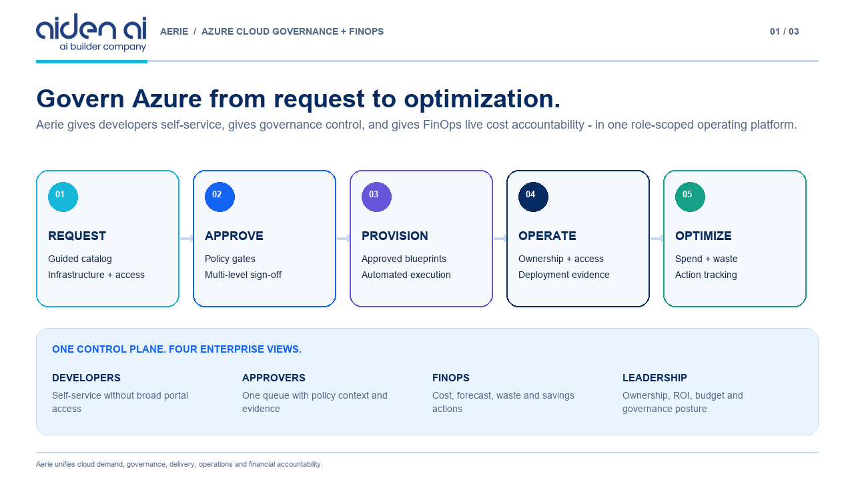Click 'Multi-level sign-off' text
854x480 pixels.
pyautogui.click(x=243, y=275)
